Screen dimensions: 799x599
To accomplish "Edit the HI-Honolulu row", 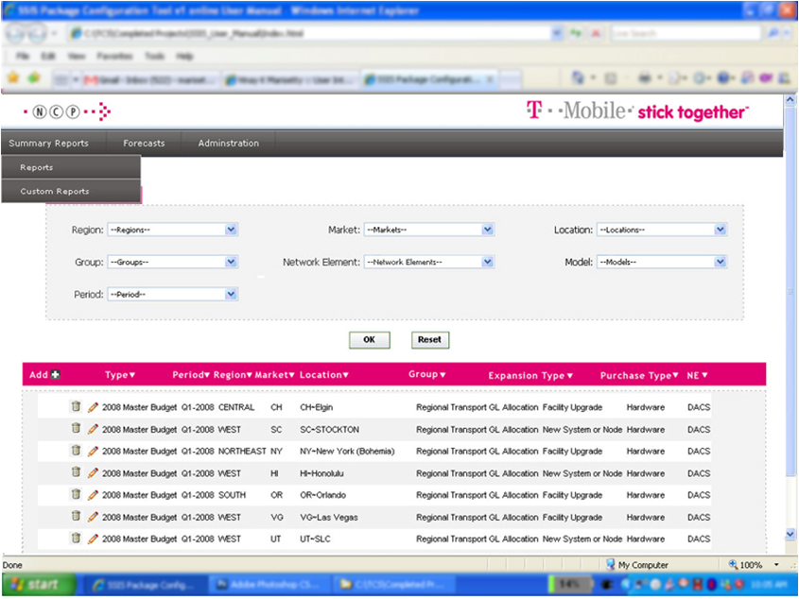I will (x=93, y=472).
